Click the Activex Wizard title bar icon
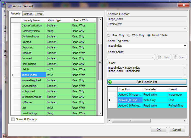The image size is (191, 138). click(10, 6)
